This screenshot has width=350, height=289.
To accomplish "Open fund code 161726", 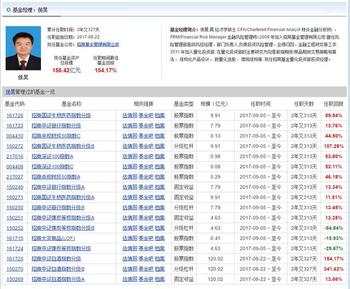I will [x=15, y=115].
